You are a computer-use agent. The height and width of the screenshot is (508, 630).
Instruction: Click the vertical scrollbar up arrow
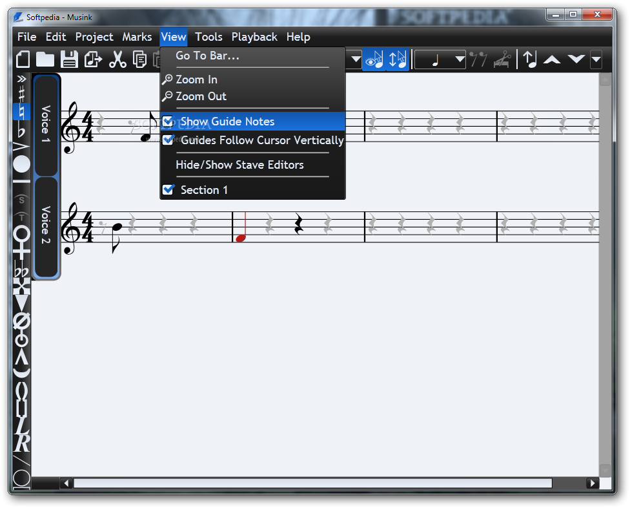pos(605,79)
